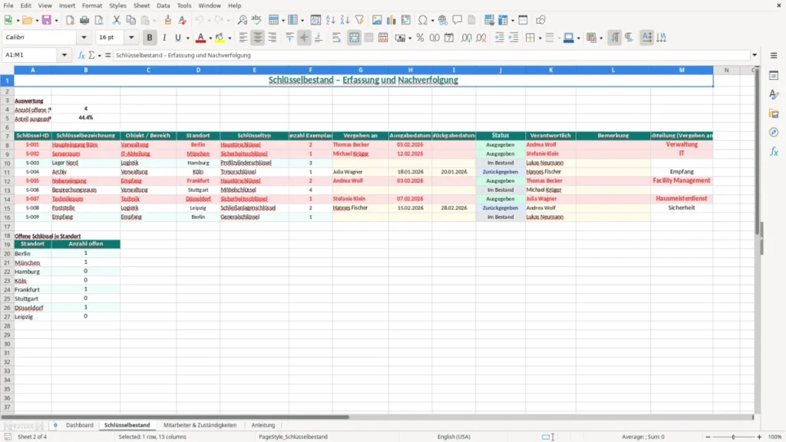786x442 pixels.
Task: Open sidebar Navigator compass icon
Action: click(x=774, y=132)
